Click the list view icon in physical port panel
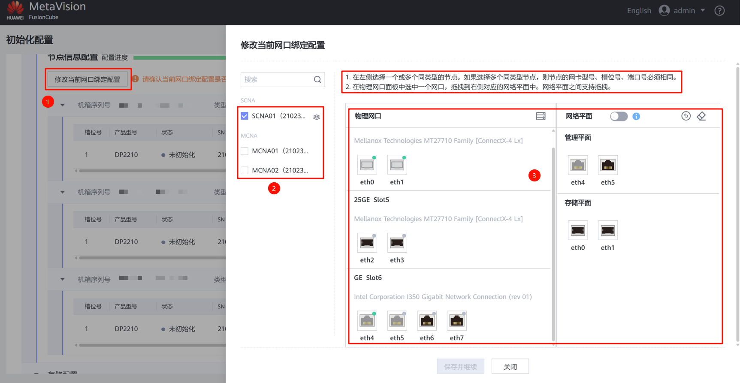The image size is (740, 383). (x=541, y=116)
